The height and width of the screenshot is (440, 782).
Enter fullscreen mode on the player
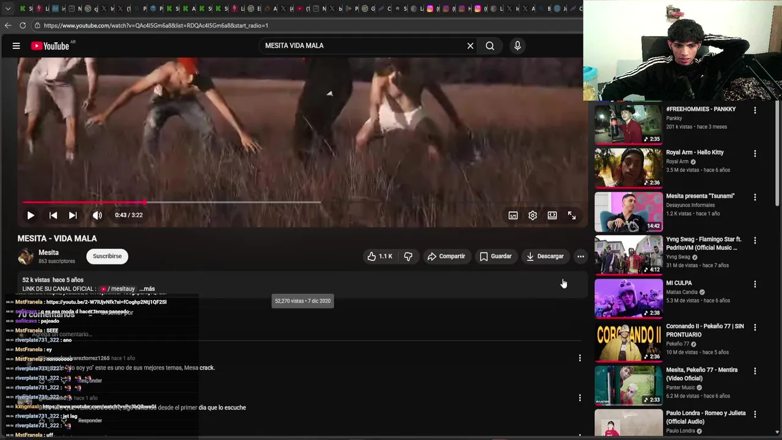pyautogui.click(x=572, y=215)
